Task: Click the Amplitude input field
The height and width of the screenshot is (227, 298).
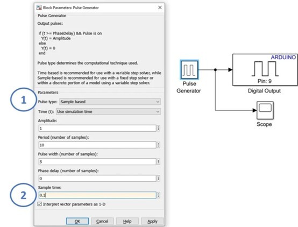Action: [97, 129]
